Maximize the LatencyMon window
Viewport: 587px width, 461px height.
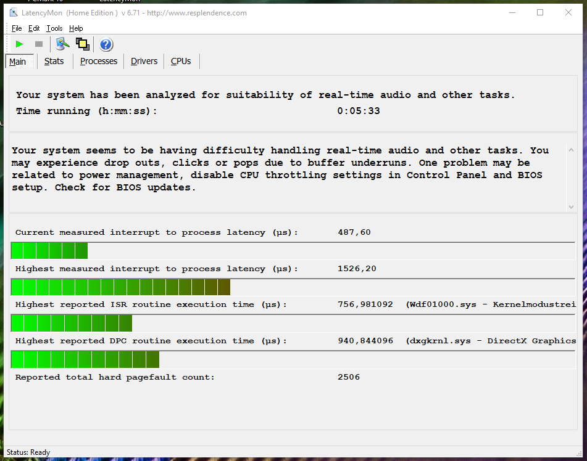pyautogui.click(x=540, y=13)
